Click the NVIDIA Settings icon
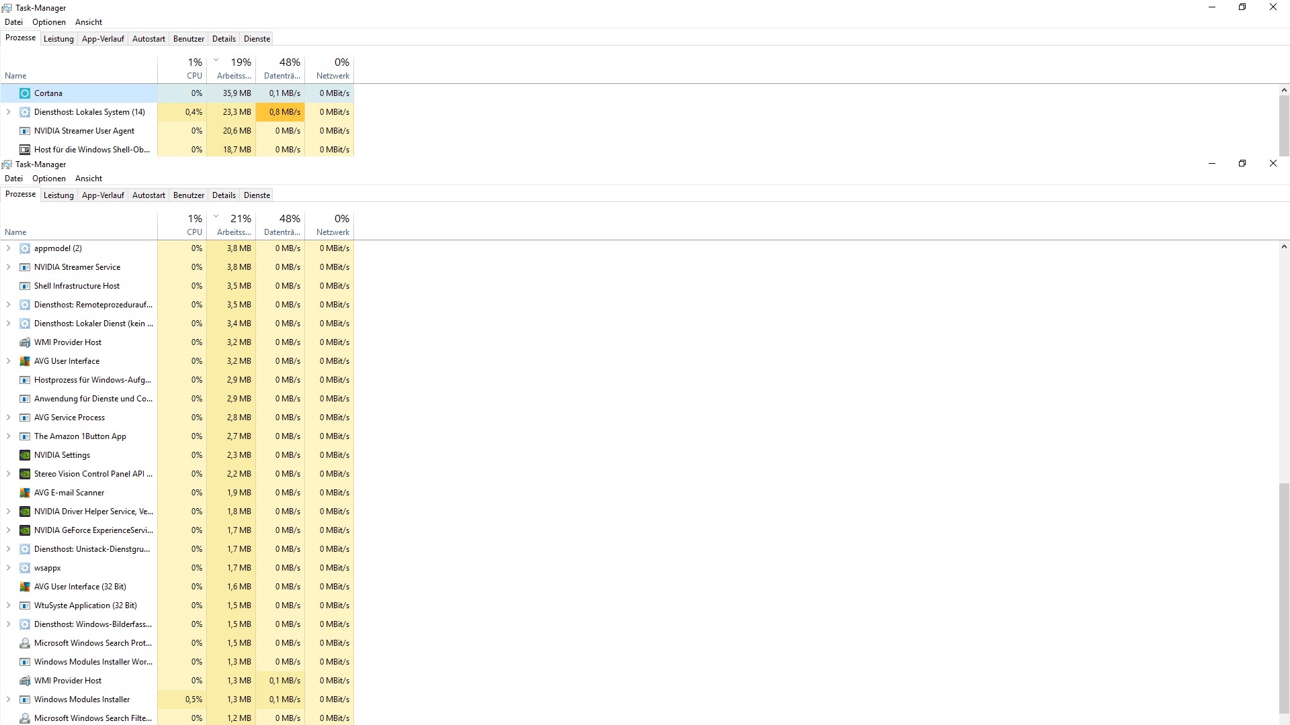Image resolution: width=1290 pixels, height=725 pixels. pos(25,455)
